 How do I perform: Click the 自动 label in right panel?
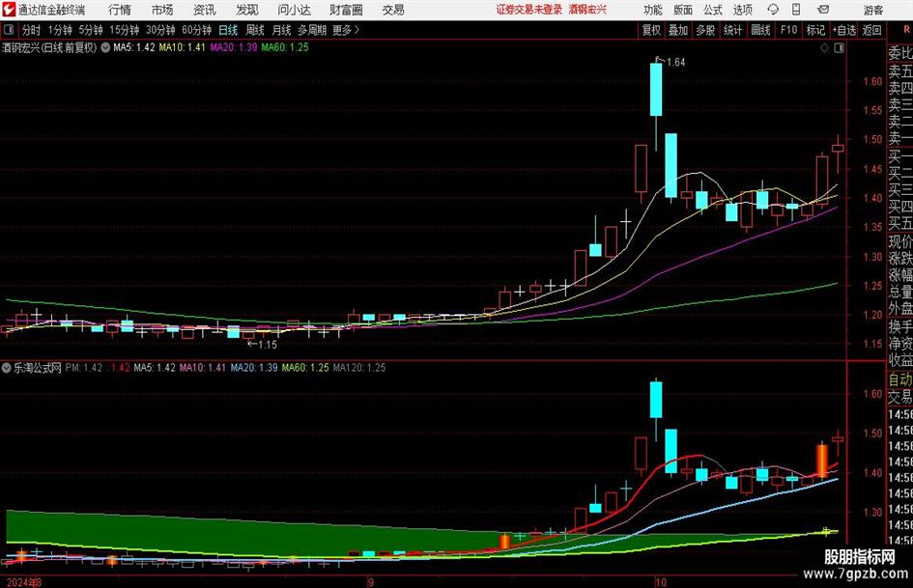point(900,379)
